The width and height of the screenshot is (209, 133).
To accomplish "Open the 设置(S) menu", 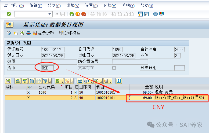I will point(91,5).
